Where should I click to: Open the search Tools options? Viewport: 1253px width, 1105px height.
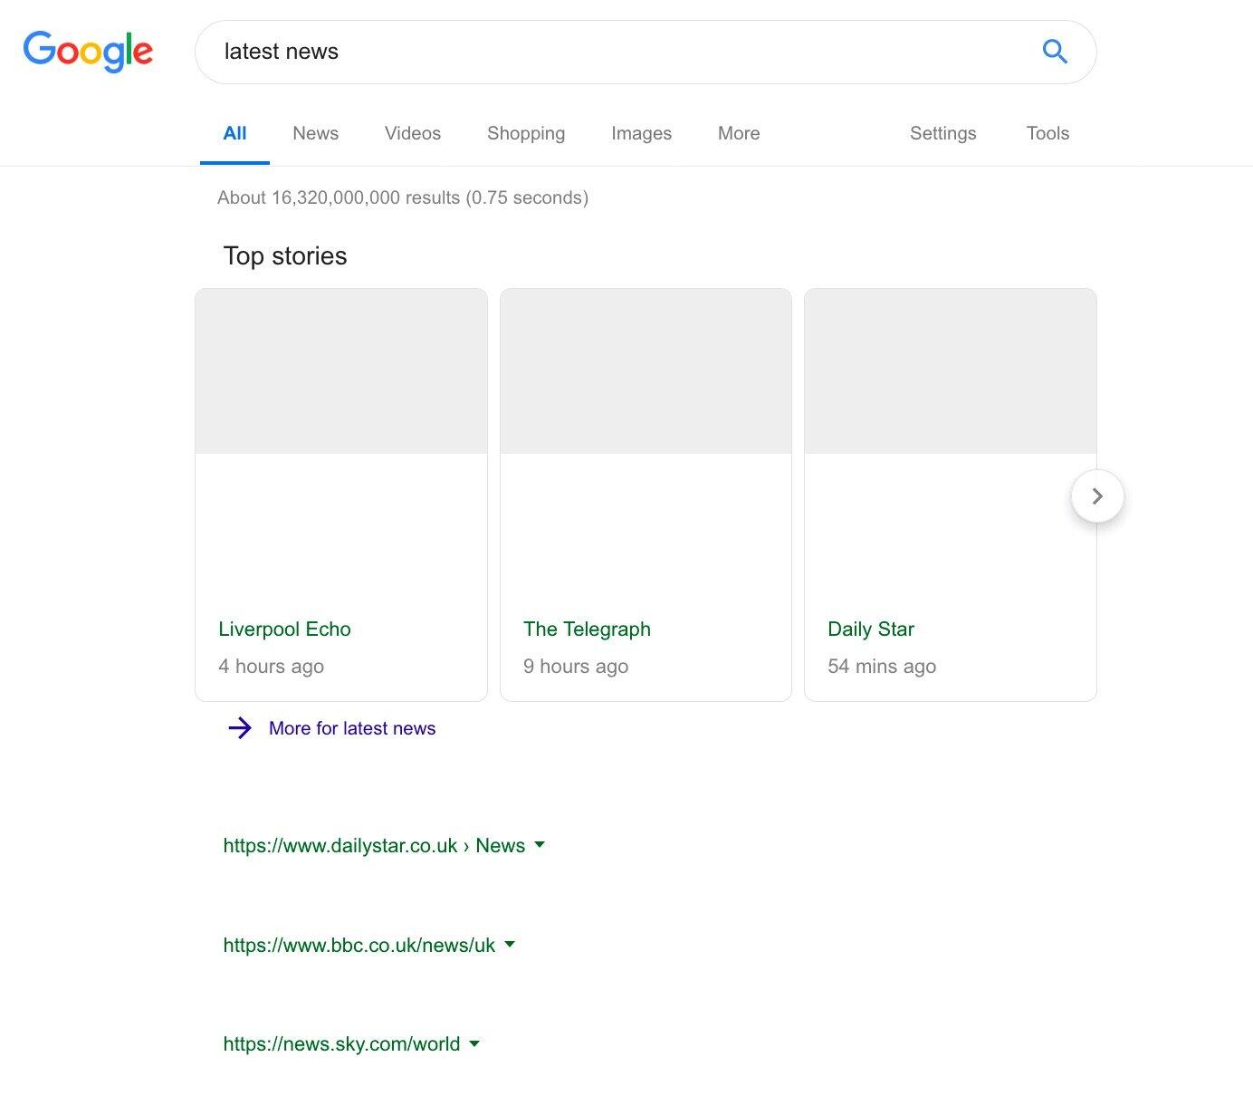pos(1047,133)
